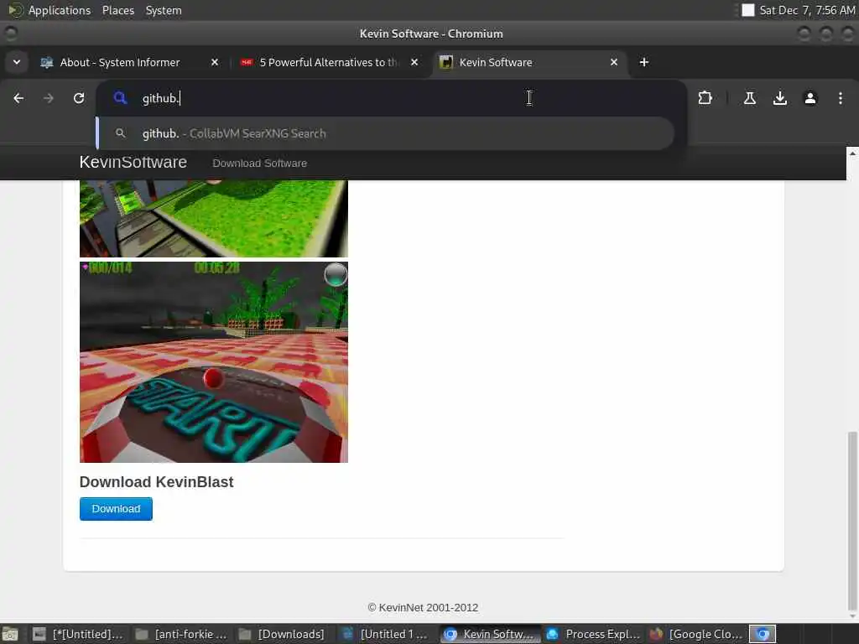Image resolution: width=859 pixels, height=644 pixels.
Task: Open the Downloads toolbar icon
Action: [x=779, y=98]
